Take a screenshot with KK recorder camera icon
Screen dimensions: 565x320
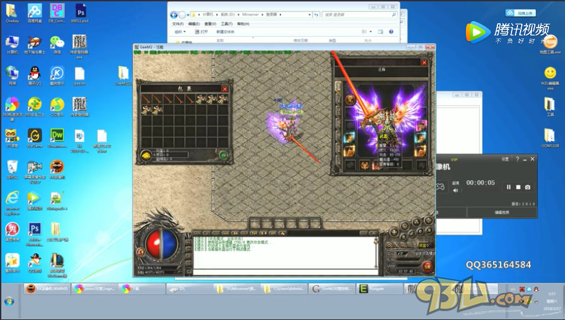528,187
